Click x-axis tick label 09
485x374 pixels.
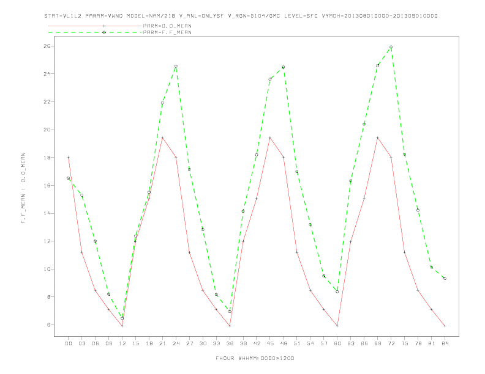click(108, 343)
